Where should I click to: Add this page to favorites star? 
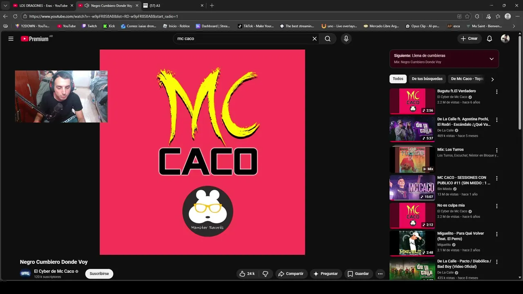click(467, 16)
